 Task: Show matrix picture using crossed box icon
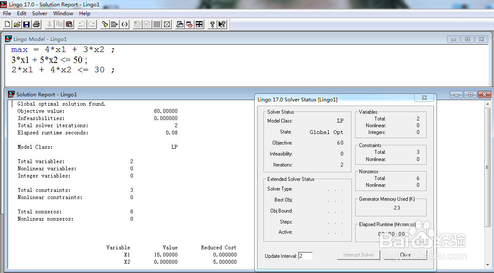tap(167, 24)
